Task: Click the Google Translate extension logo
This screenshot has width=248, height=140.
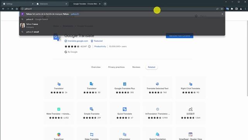Action: pos(57,37)
